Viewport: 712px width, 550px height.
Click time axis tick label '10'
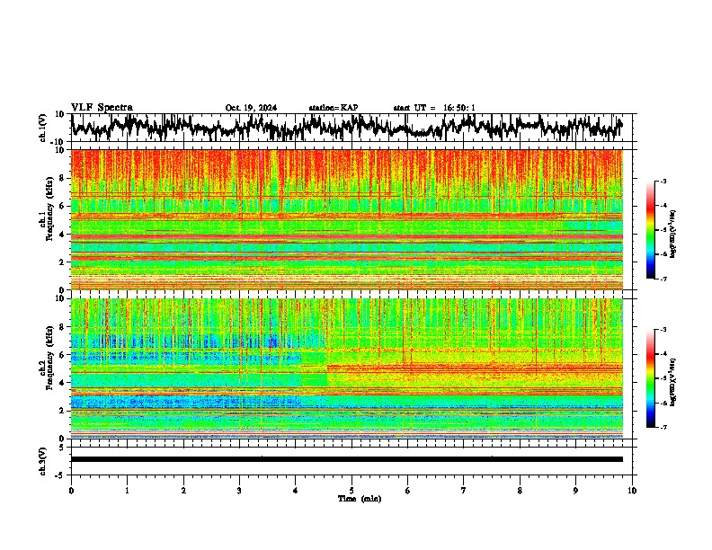632,491
